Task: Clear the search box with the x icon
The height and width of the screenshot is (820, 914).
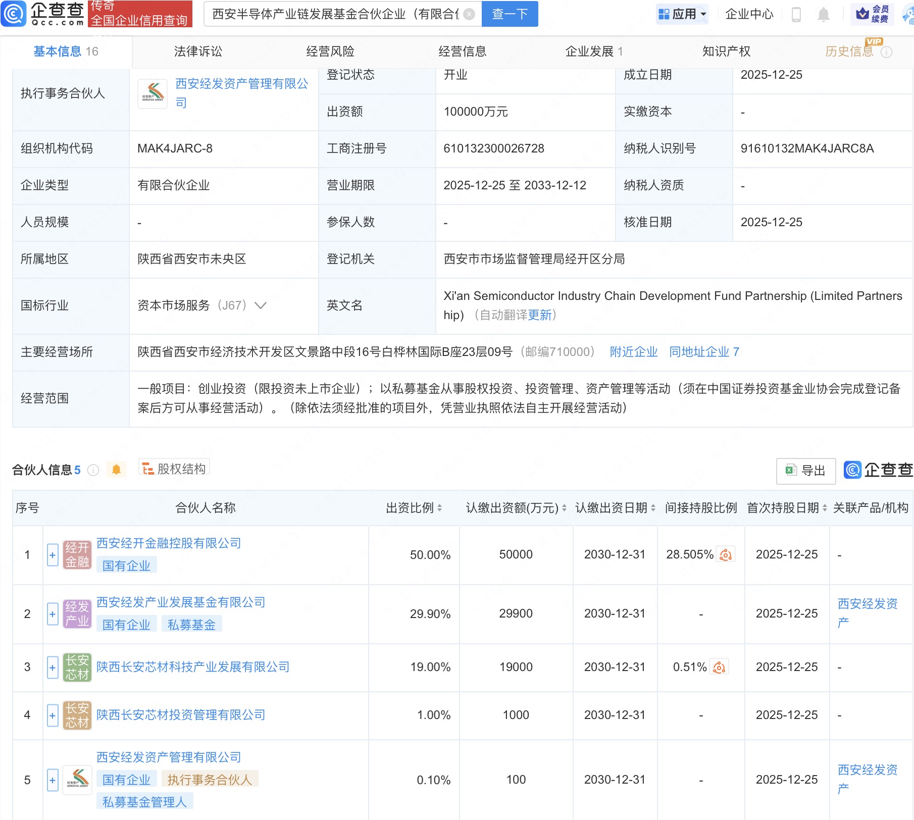Action: 468,14
